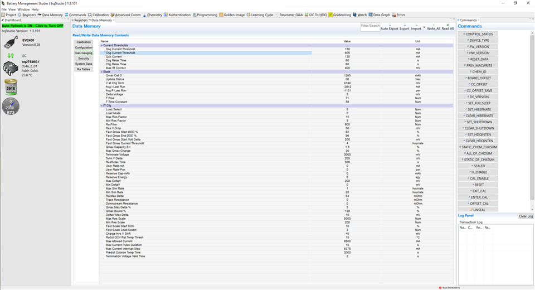
Task: Open the Project toolbar icon
Action: click(x=9, y=14)
